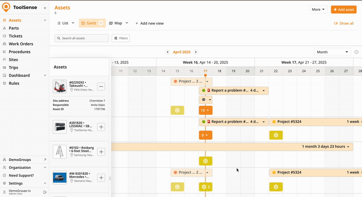The width and height of the screenshot is (362, 197).
Task: Open dropdown on Mercedes Project bar
Action: [x=207, y=173]
